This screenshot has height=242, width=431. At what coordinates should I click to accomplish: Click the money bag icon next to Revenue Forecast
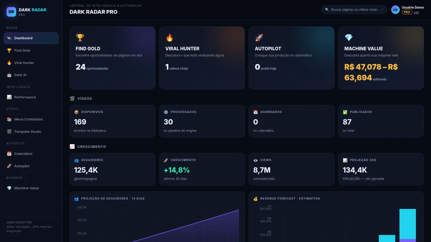pyautogui.click(x=256, y=199)
